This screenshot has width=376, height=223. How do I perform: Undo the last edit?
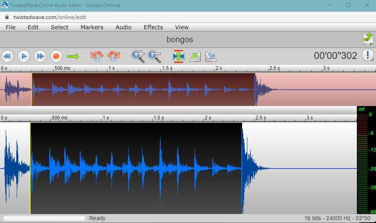(97, 56)
